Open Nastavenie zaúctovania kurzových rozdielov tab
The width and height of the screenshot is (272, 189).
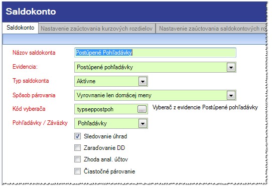tap(97, 29)
